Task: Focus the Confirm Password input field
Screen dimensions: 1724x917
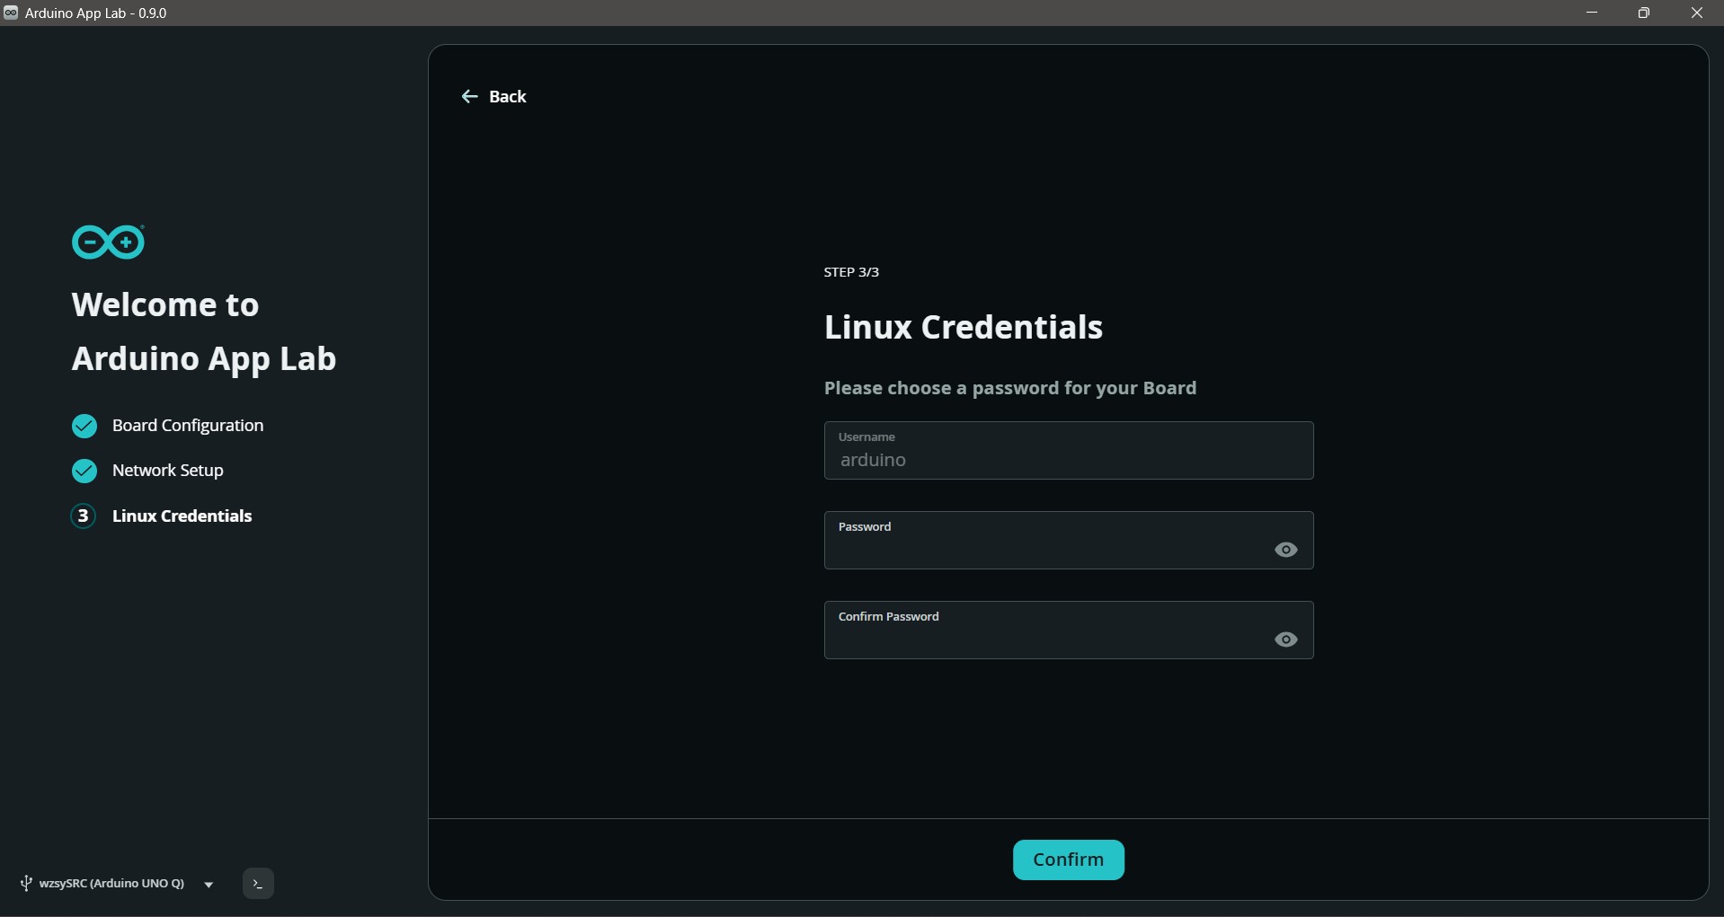Action: coord(1069,630)
